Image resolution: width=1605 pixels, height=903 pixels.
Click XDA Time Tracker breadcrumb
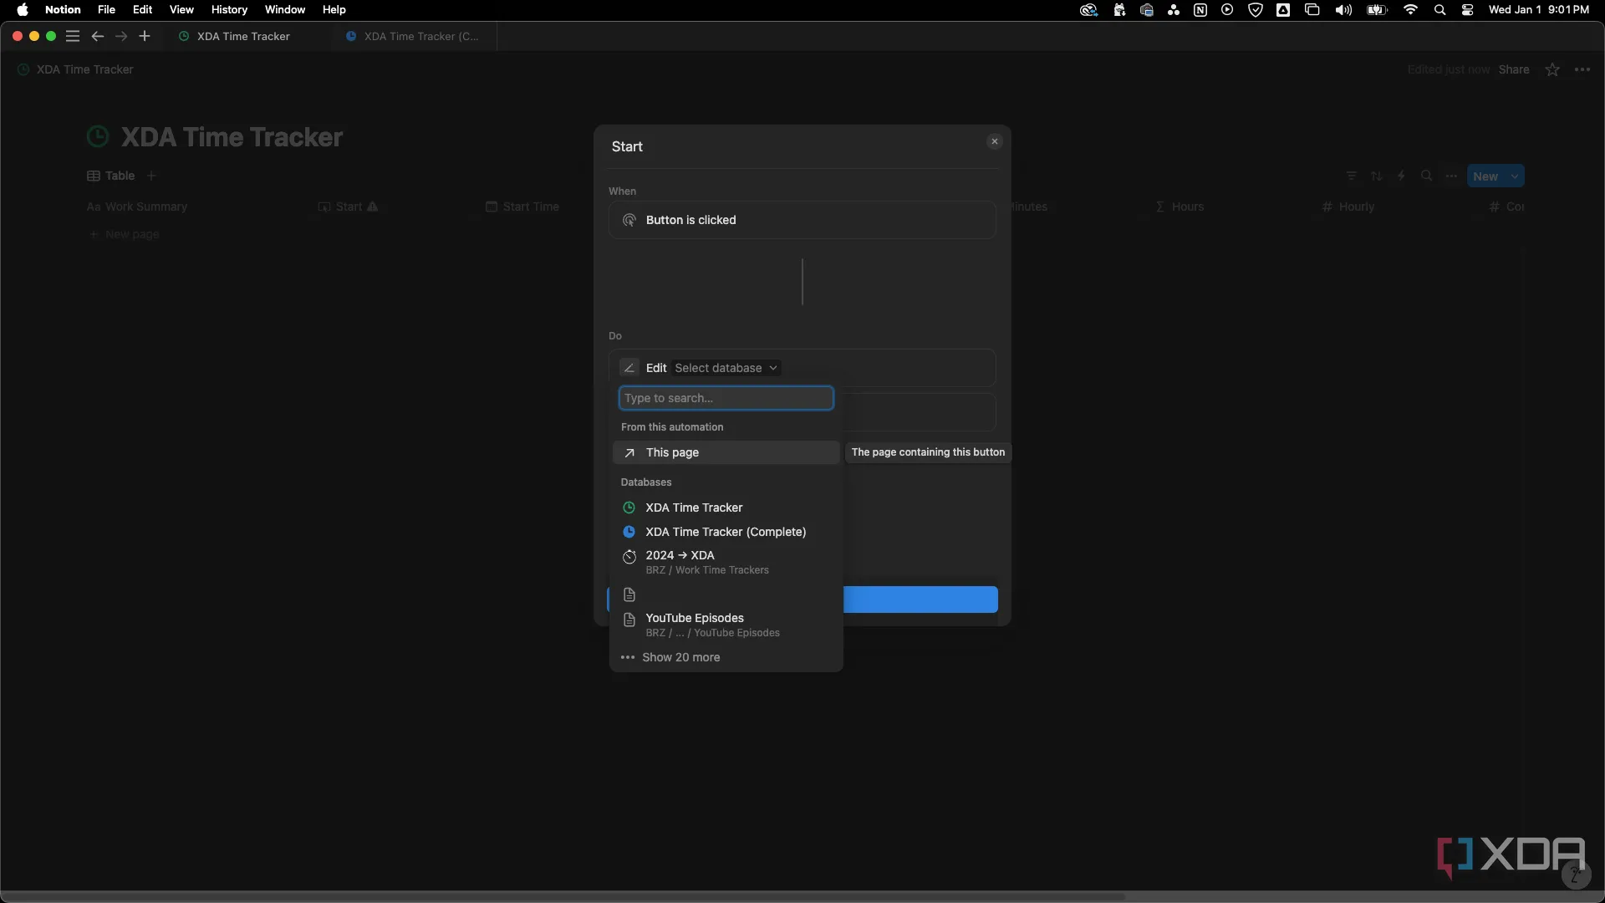[76, 69]
